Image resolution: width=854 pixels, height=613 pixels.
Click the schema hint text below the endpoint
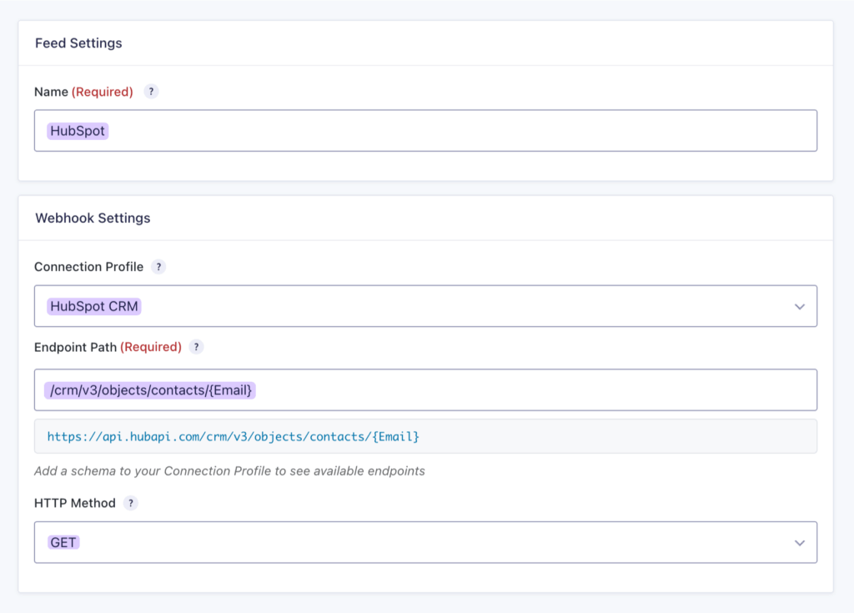(229, 470)
